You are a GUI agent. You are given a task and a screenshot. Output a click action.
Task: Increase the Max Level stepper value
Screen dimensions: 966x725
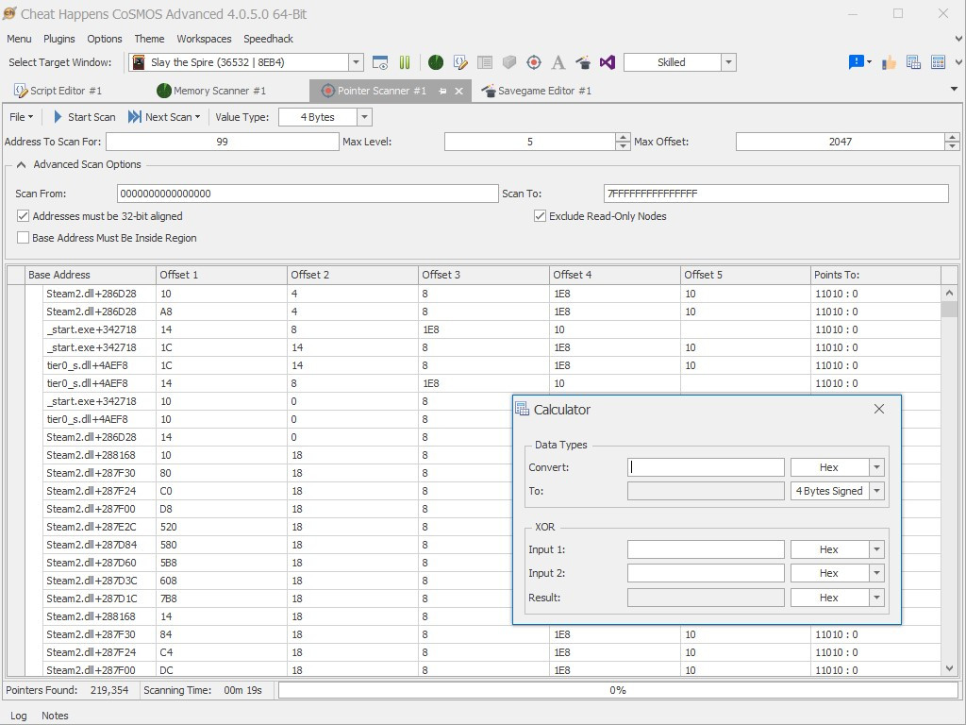pos(623,138)
